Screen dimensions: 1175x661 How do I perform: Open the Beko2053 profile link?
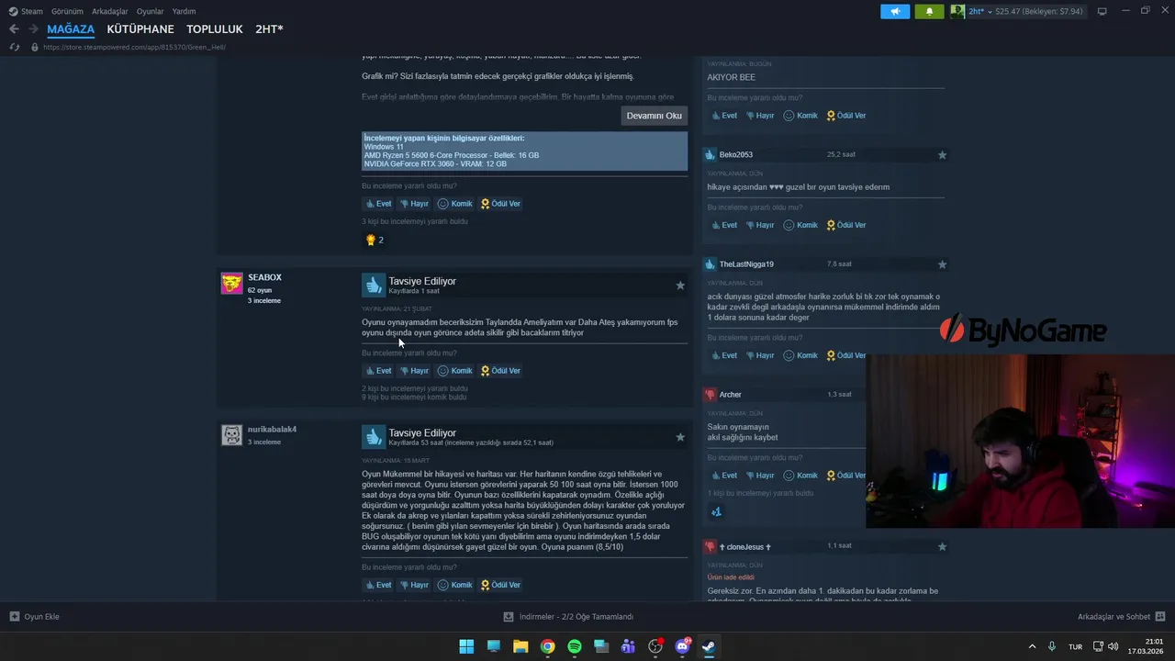pyautogui.click(x=736, y=154)
